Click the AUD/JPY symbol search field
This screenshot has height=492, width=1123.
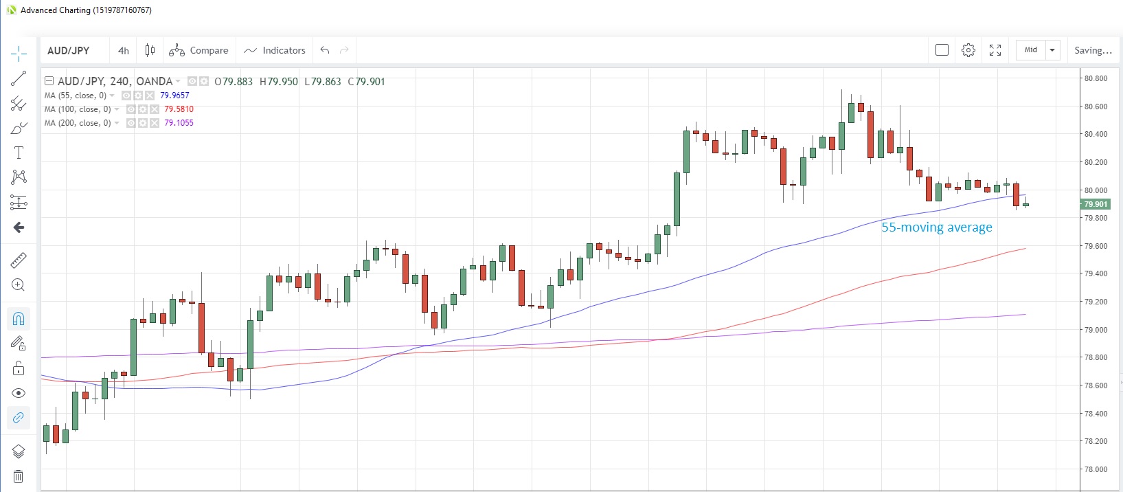pyautogui.click(x=69, y=50)
